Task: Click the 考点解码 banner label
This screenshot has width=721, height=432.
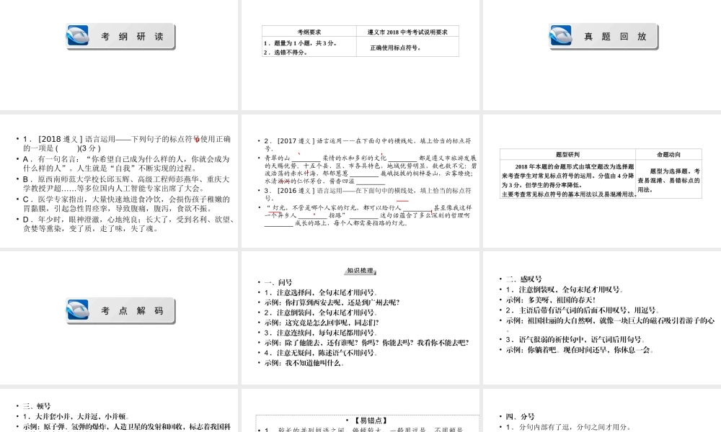Action: coord(133,311)
